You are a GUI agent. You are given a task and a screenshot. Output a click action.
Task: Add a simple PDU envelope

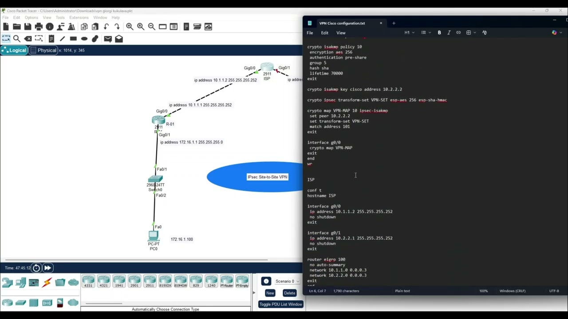[108, 39]
